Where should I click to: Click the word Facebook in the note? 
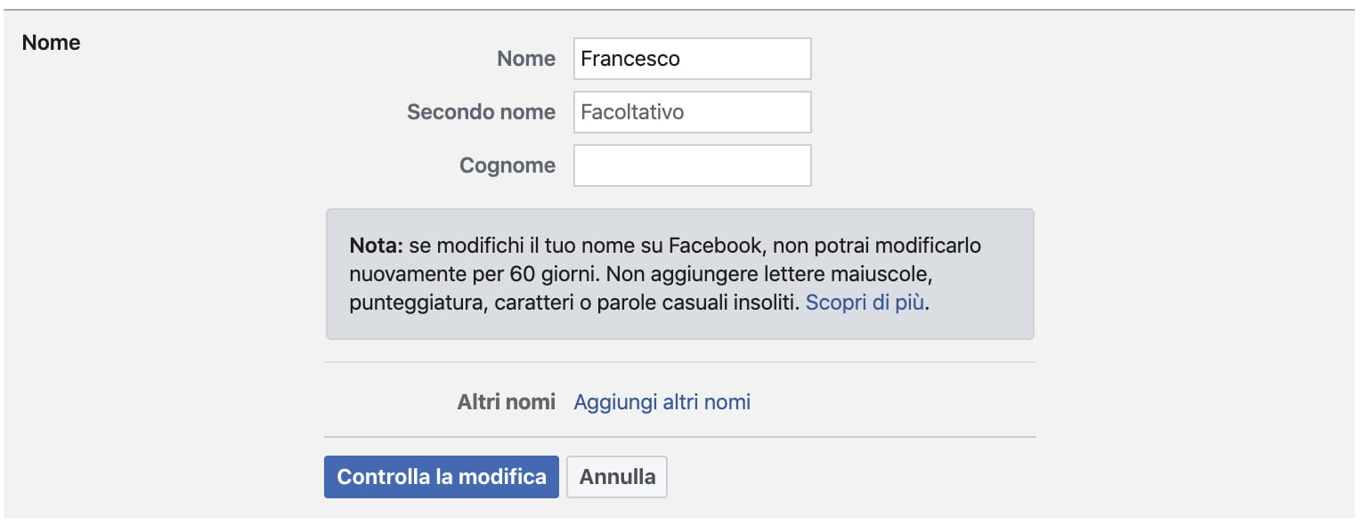pos(711,245)
